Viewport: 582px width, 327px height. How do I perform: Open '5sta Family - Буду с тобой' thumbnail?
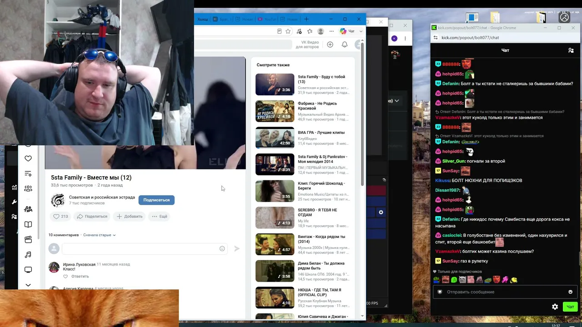tap(275, 84)
